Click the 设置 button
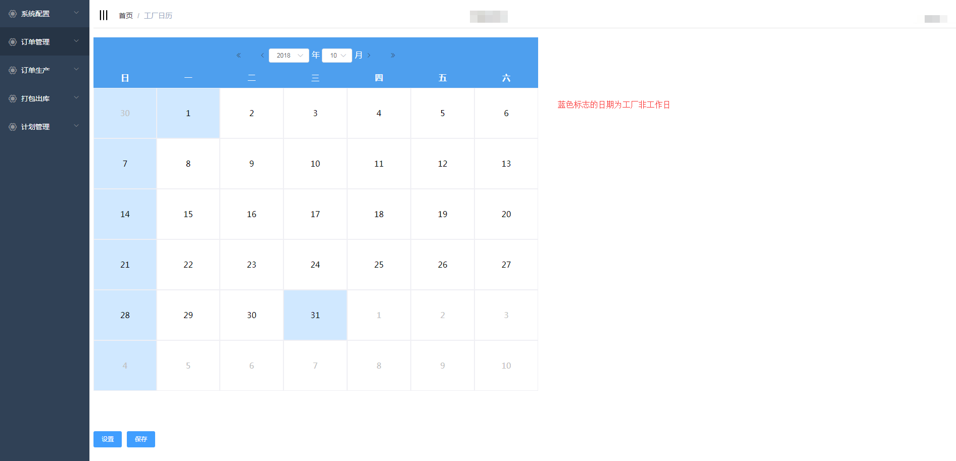956x461 pixels. point(108,439)
